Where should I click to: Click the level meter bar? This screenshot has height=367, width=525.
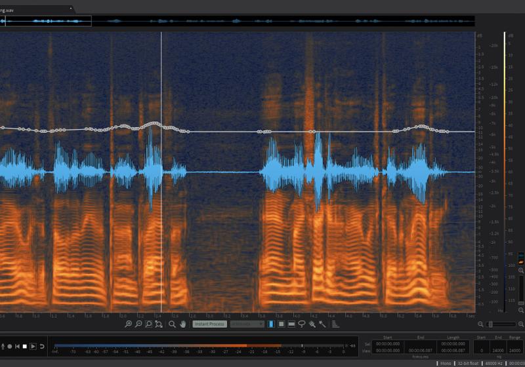tap(200, 345)
